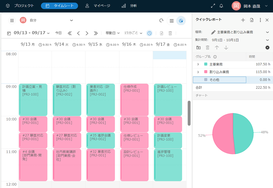Open 岡本 直哉 user menu chevron
Viewport: 273px width, 188px height.
pos(266,6)
